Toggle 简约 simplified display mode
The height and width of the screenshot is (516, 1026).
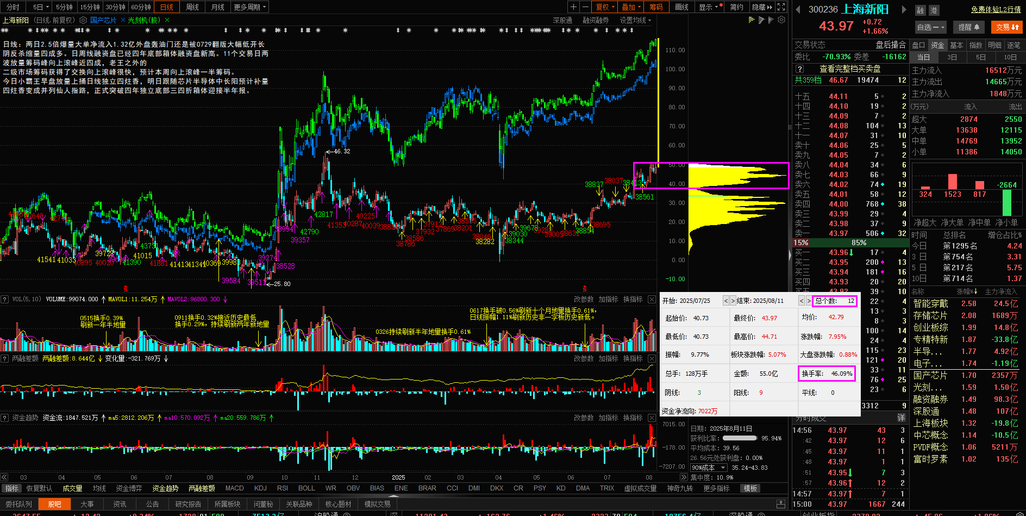click(x=736, y=7)
